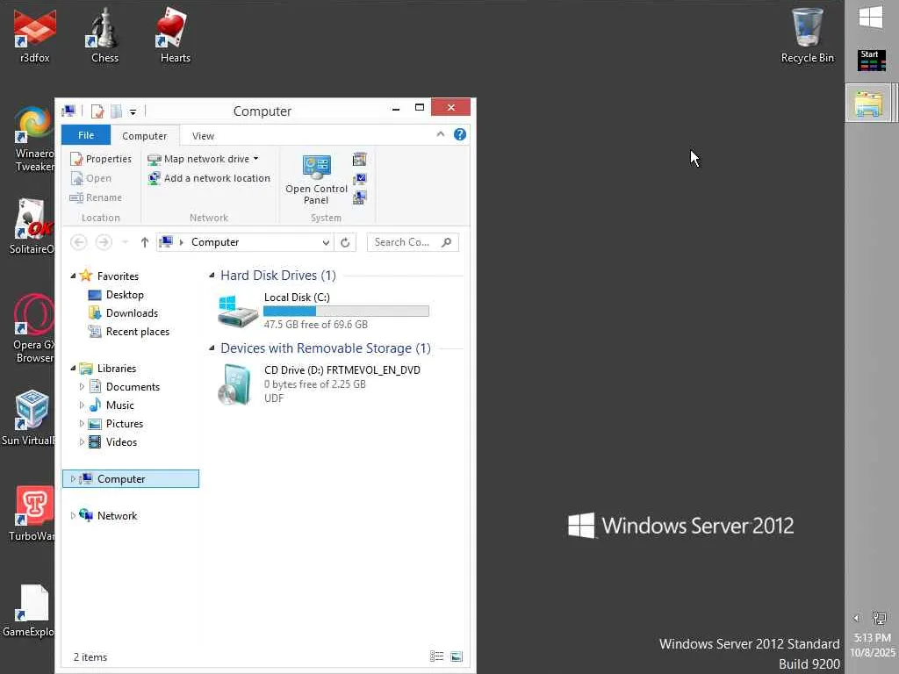Click the File Explorer taskbar button
Viewport: 899px width, 674px height.
tap(868, 104)
